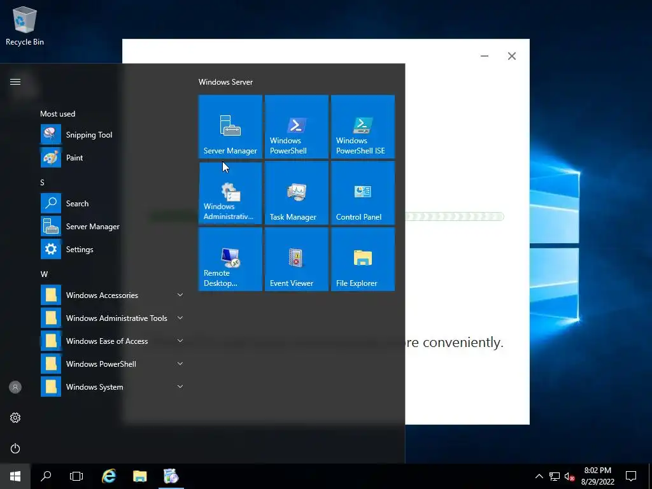The width and height of the screenshot is (652, 489).
Task: Click the 'Windows Server' group title
Action: click(x=225, y=82)
